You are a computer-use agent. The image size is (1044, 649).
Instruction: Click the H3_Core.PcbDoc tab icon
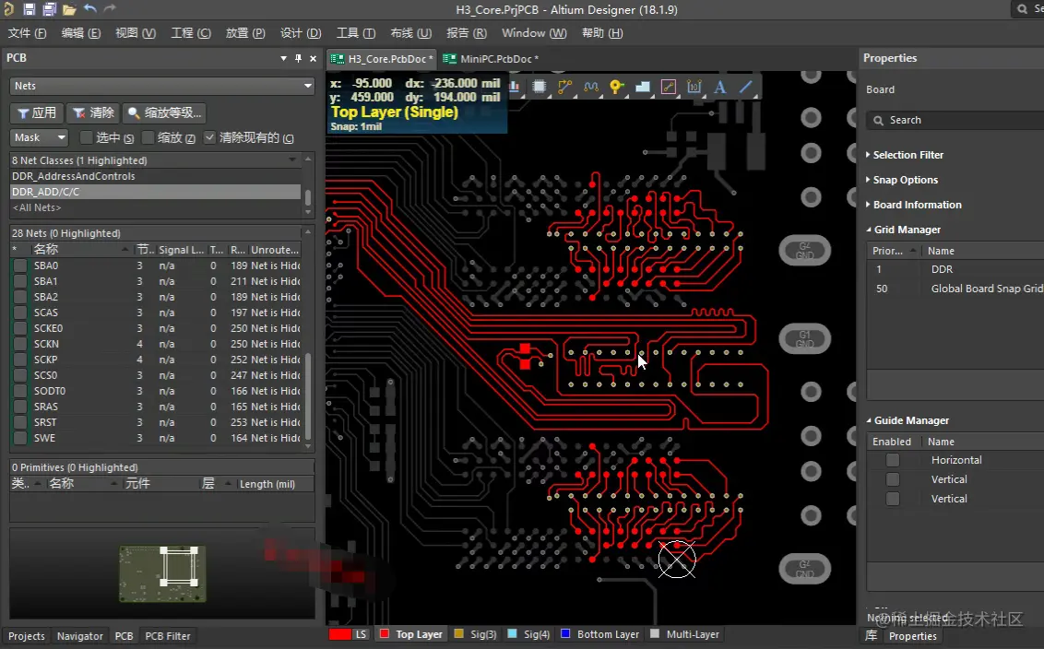tap(338, 59)
